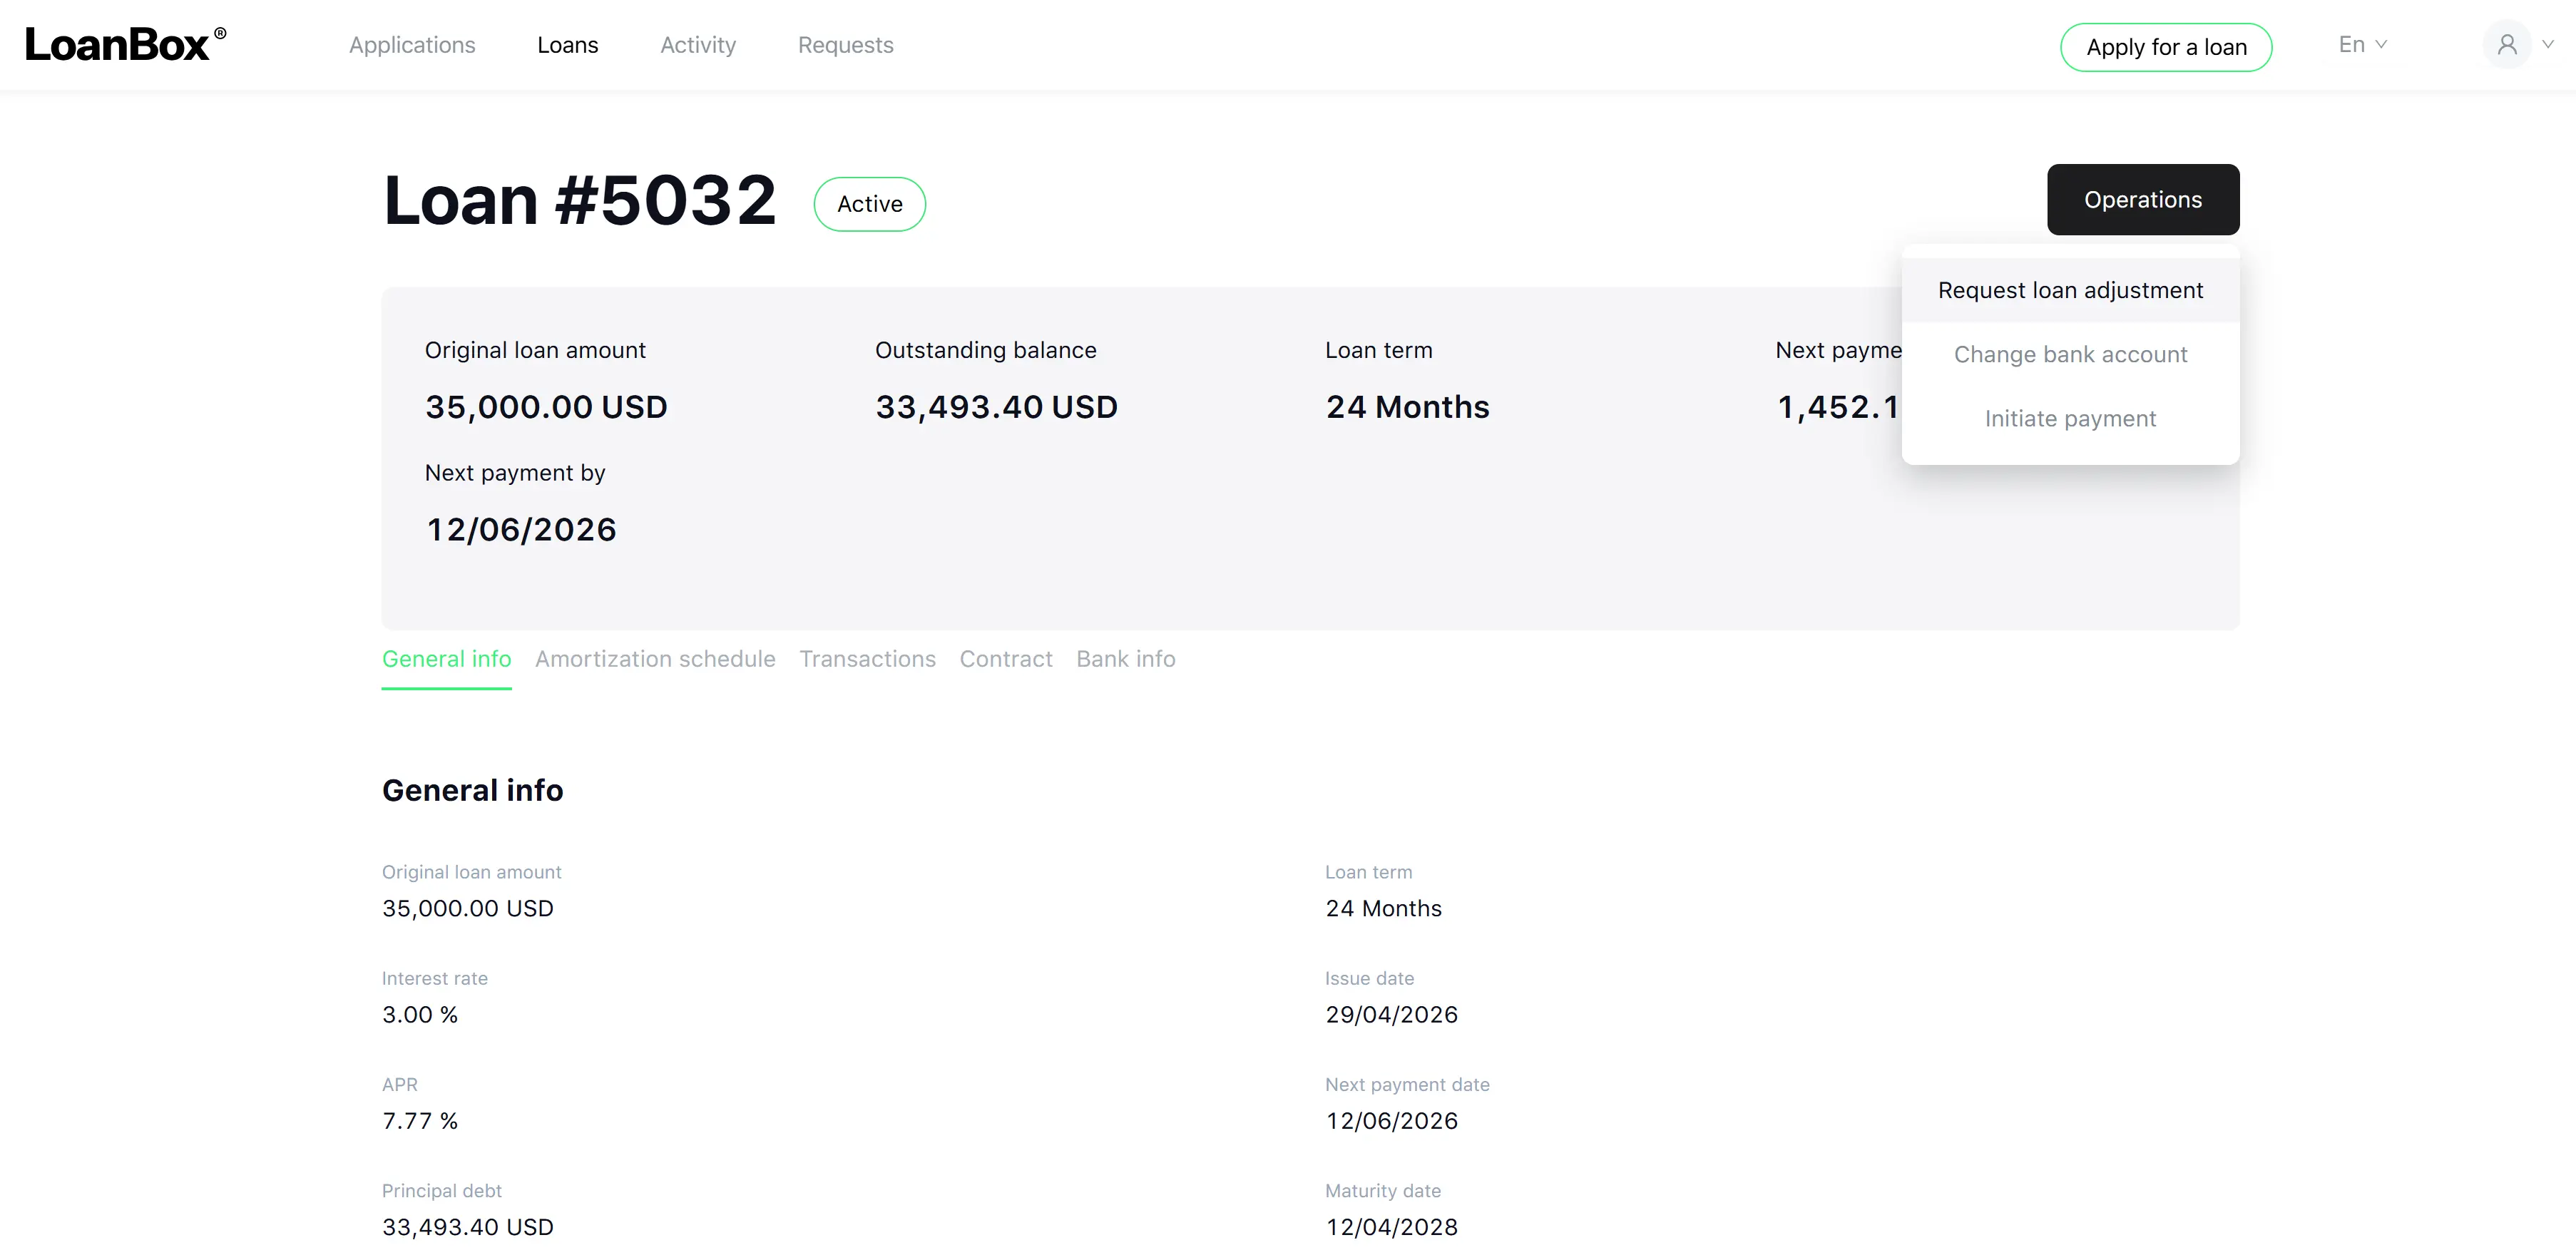Click the Active status badge
The image size is (2576, 1255).
coord(869,204)
